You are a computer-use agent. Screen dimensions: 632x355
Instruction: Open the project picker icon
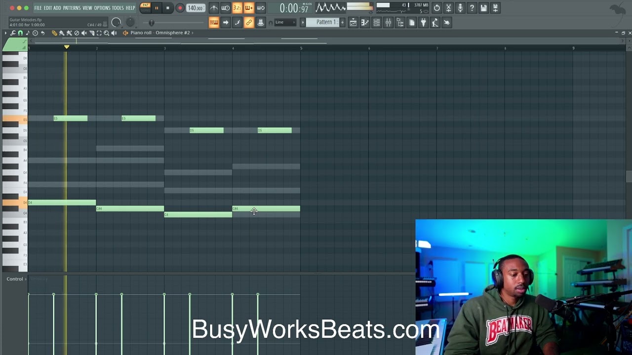[411, 22]
